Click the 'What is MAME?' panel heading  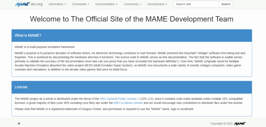(132, 36)
